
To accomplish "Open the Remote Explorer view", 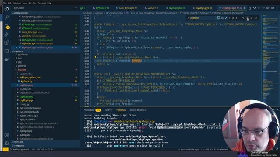I will pos(7,51).
